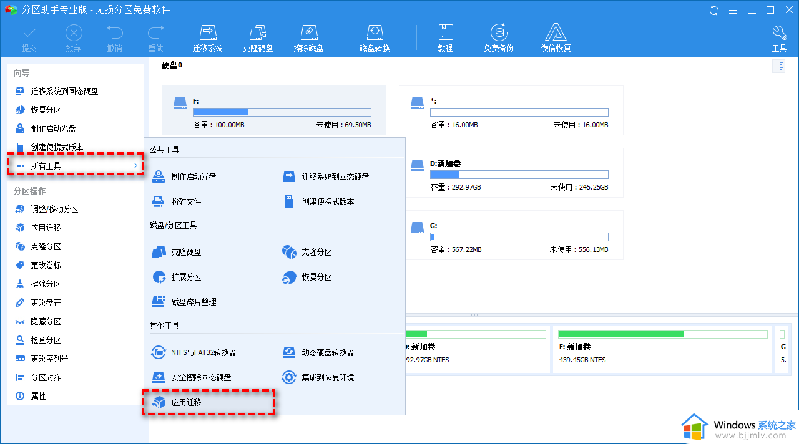Open the 微信恢复 toolbar icon
This screenshot has width=799, height=444.
(x=556, y=39)
